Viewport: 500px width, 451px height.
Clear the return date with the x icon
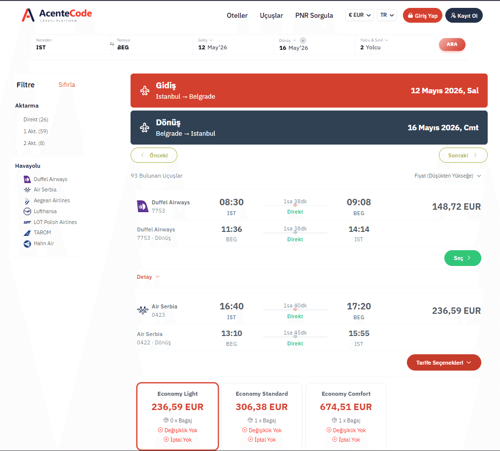click(303, 40)
